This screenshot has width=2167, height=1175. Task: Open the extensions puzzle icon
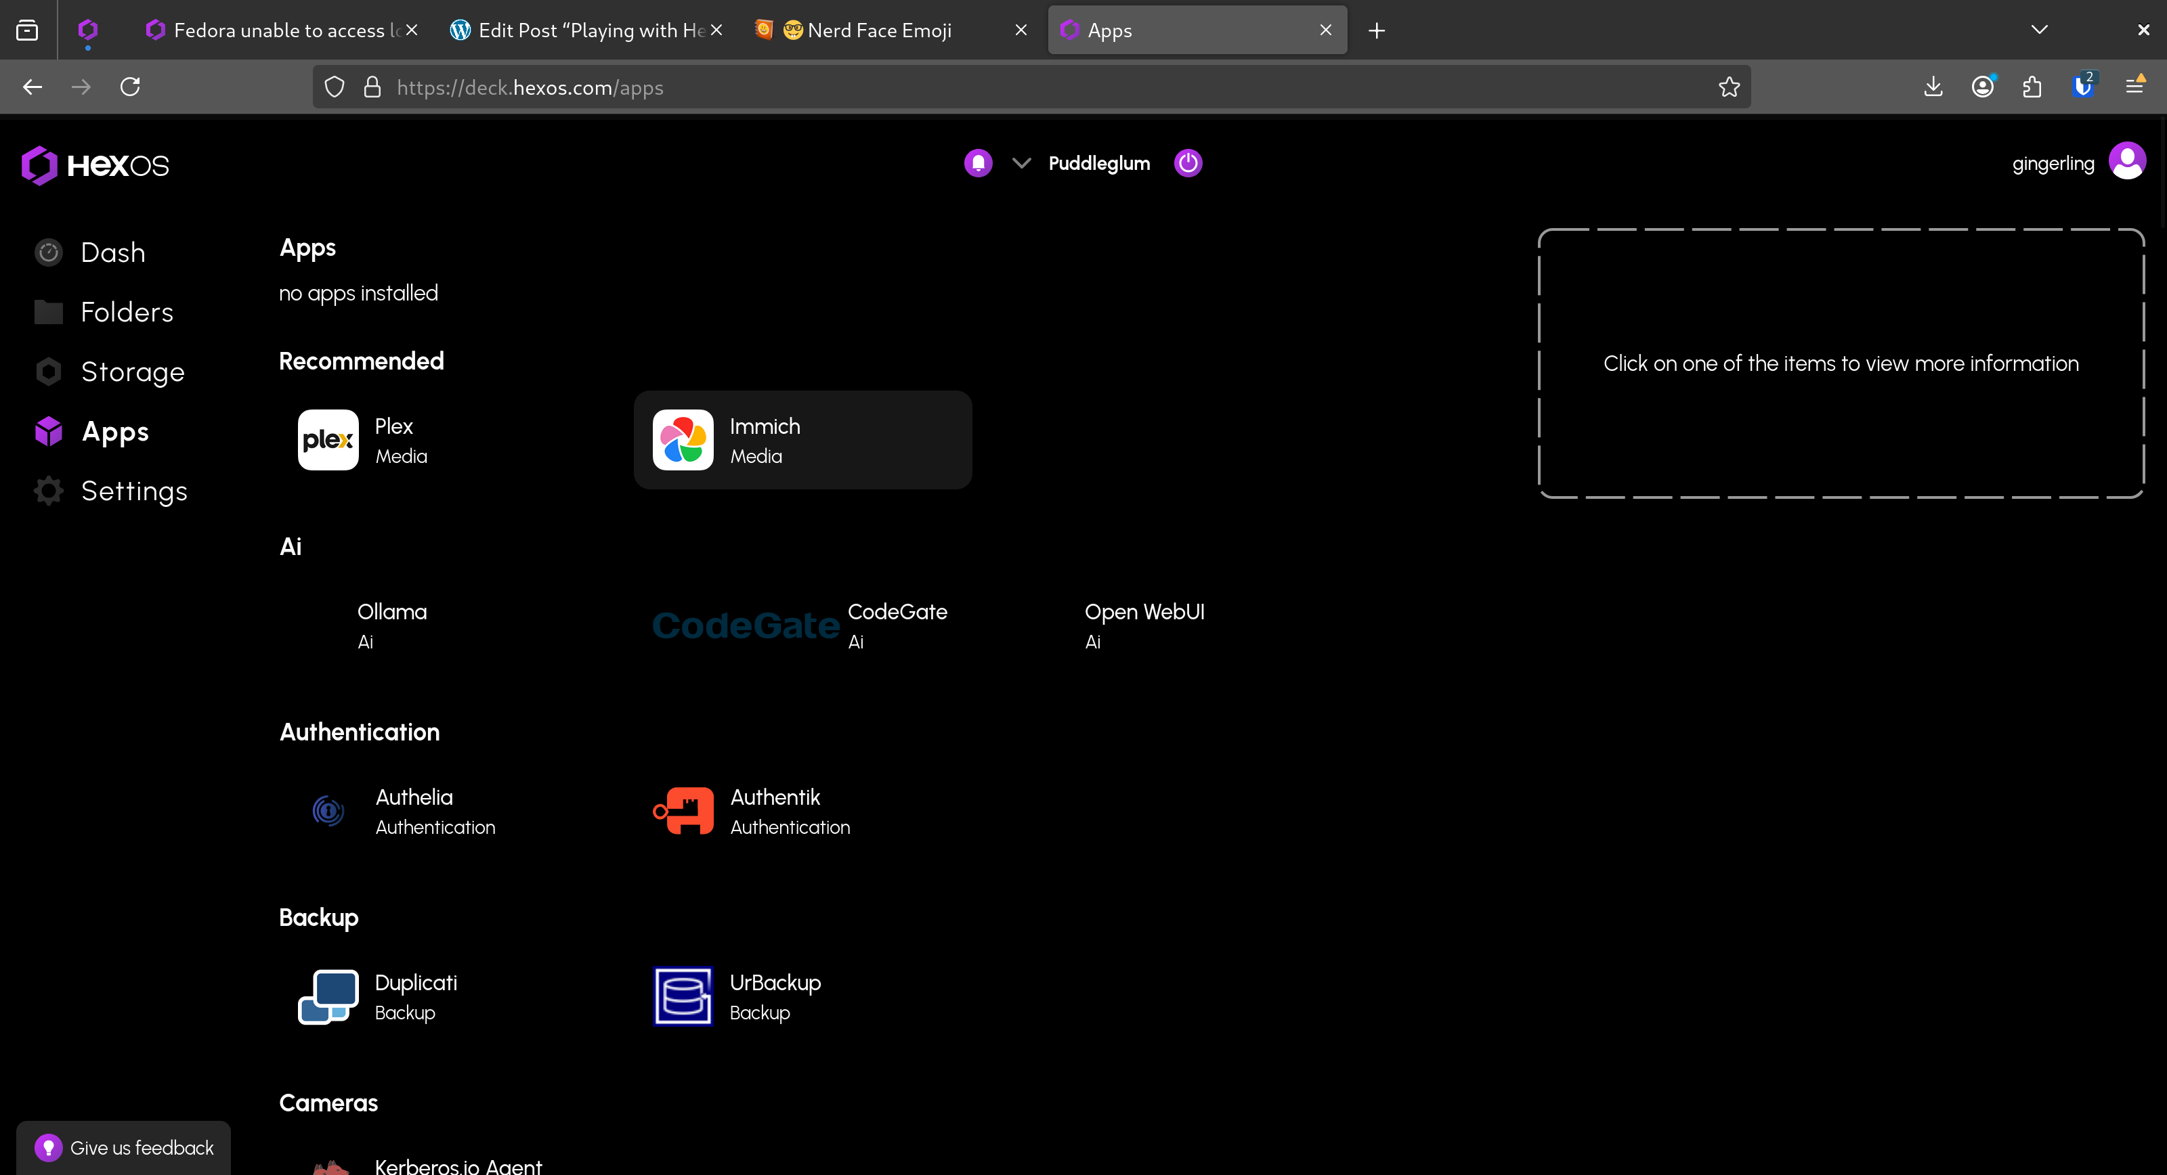point(2032,87)
